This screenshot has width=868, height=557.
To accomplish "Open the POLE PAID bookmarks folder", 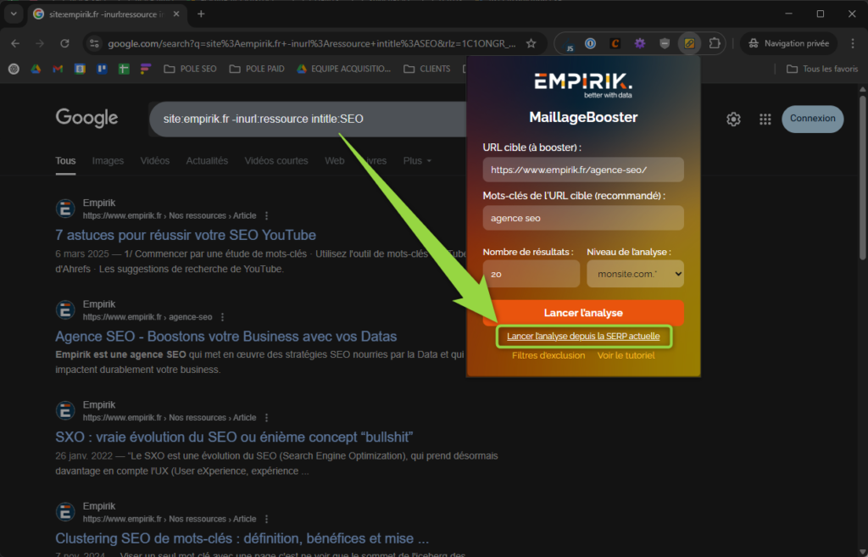I will (x=257, y=69).
